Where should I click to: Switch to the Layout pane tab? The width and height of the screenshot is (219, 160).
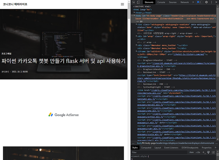coord(158,147)
